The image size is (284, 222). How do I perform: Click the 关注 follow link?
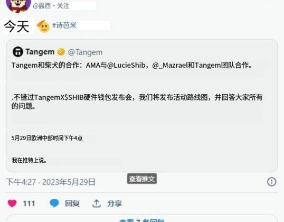[63, 6]
